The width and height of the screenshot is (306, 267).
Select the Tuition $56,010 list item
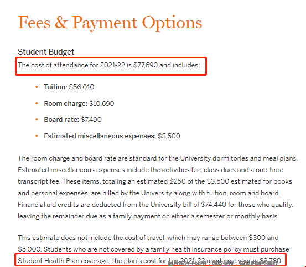[69, 87]
